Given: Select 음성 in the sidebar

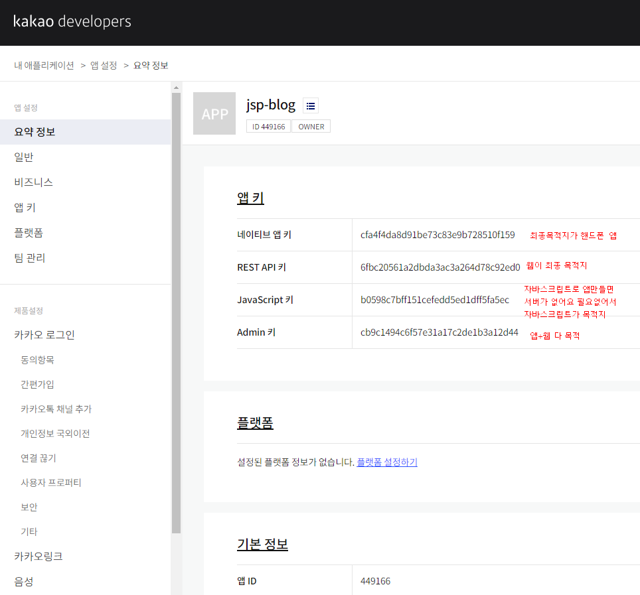Looking at the screenshot, I should pos(24,582).
